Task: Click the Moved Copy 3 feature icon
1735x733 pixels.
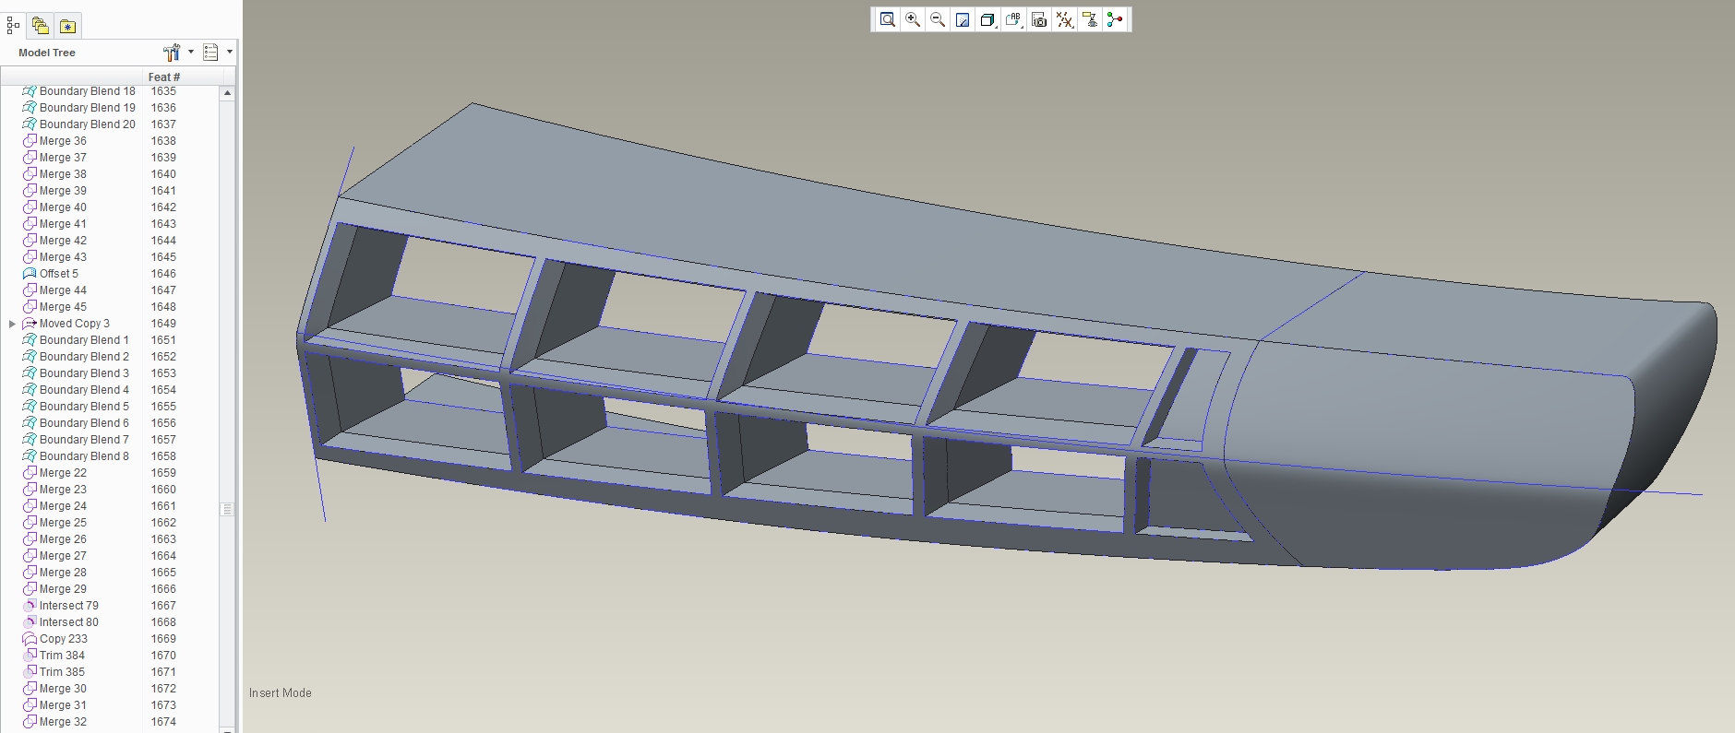Action: [30, 324]
